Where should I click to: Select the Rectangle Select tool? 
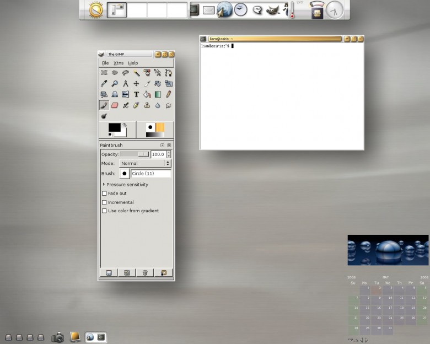point(104,73)
